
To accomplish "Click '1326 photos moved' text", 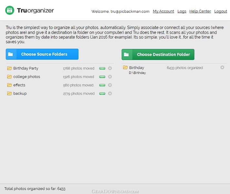I will (x=78, y=77).
